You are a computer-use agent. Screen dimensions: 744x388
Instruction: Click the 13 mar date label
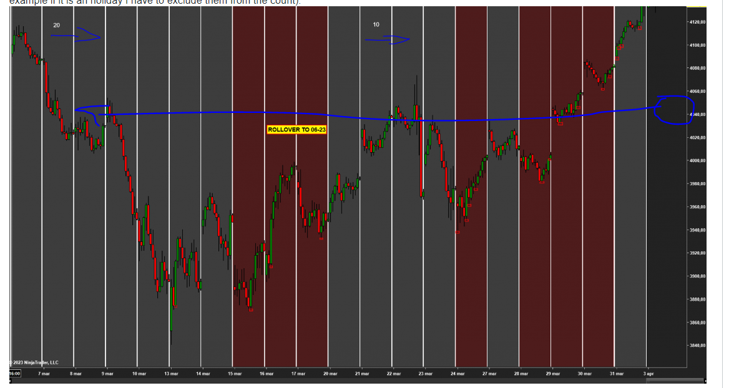171,374
